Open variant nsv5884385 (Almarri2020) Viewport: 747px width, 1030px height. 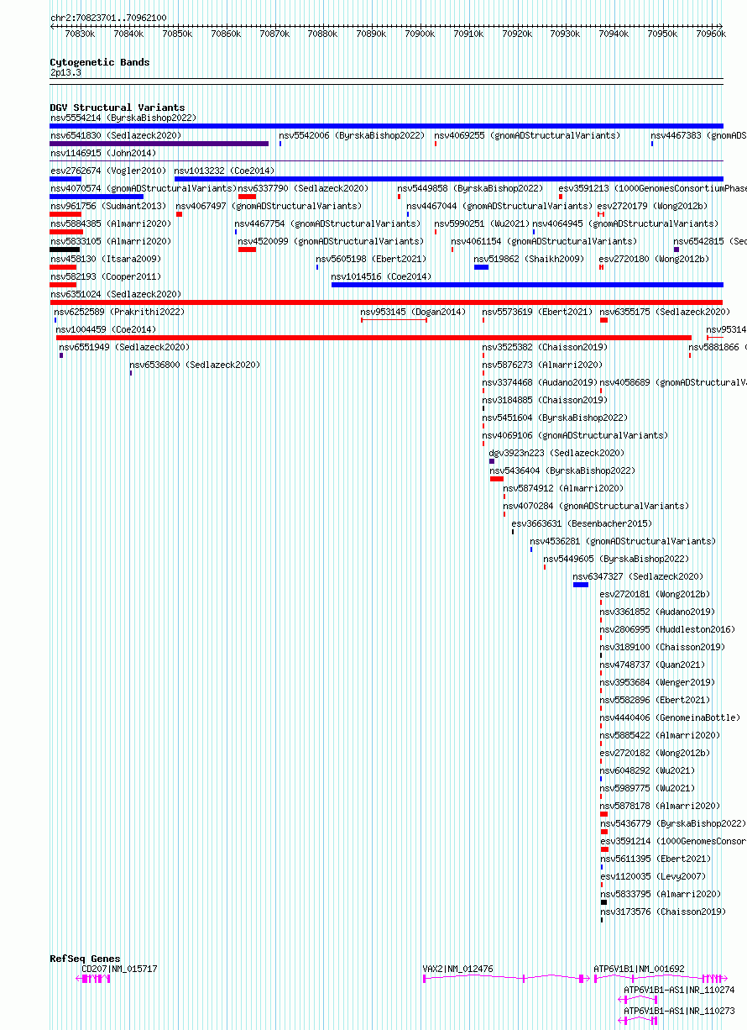point(111,224)
